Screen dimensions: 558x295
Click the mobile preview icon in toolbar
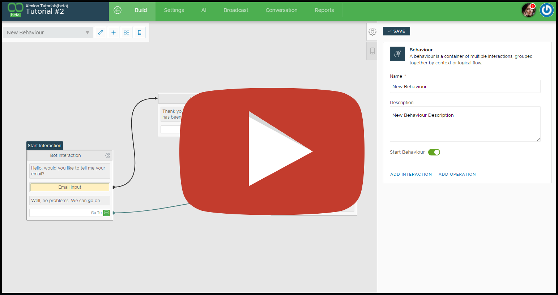140,33
